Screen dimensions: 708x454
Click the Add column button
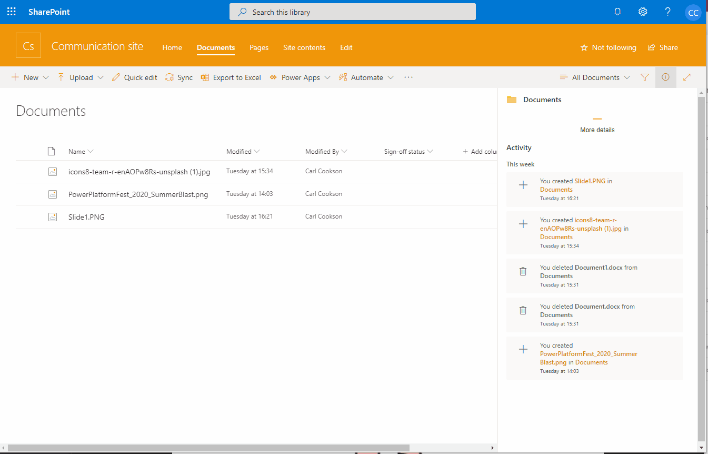pos(480,152)
